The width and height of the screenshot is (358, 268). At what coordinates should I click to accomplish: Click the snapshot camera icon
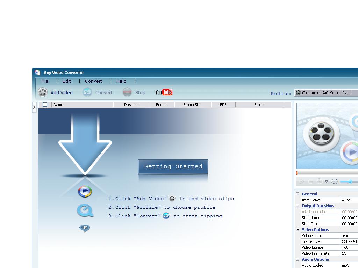[320, 181]
